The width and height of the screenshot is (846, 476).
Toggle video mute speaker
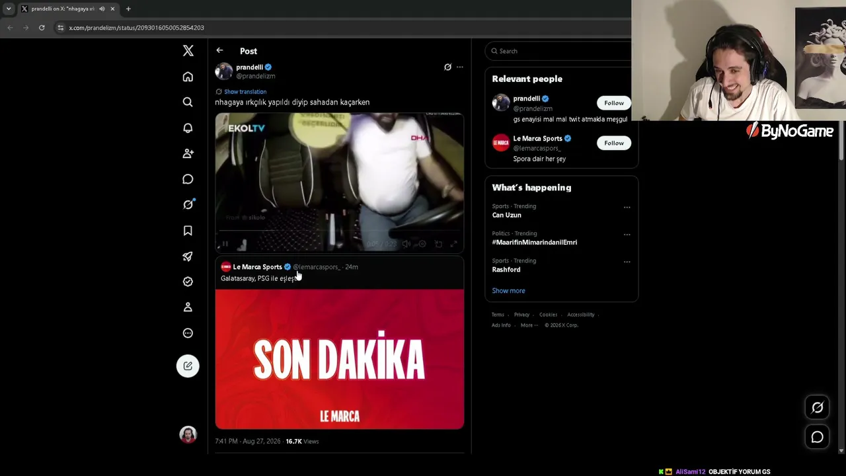[406, 244]
